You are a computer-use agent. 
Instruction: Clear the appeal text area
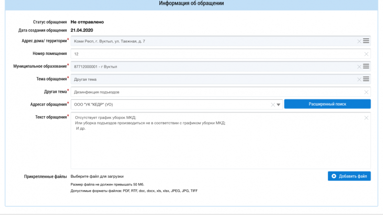click(x=366, y=118)
